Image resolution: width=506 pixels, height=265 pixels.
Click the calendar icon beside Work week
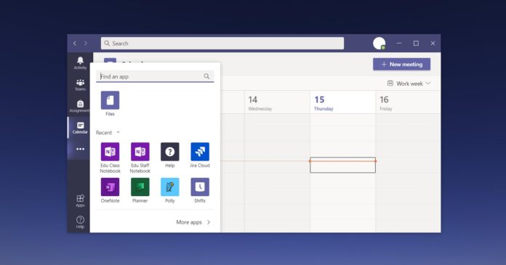[x=390, y=83]
